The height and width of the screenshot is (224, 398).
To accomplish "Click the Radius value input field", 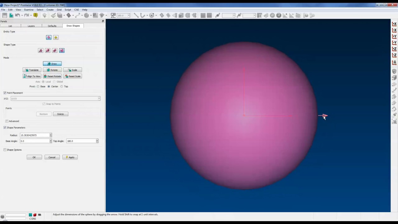I will (x=35, y=135).
